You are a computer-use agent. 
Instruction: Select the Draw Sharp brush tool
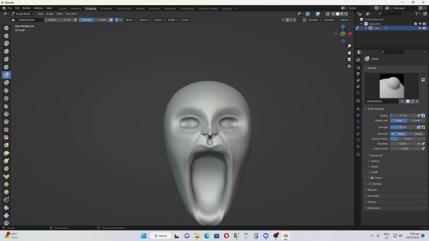coord(6,35)
